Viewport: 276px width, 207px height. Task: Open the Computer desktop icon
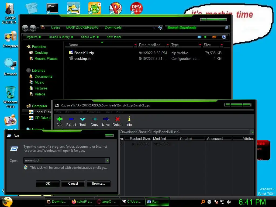coord(11,39)
